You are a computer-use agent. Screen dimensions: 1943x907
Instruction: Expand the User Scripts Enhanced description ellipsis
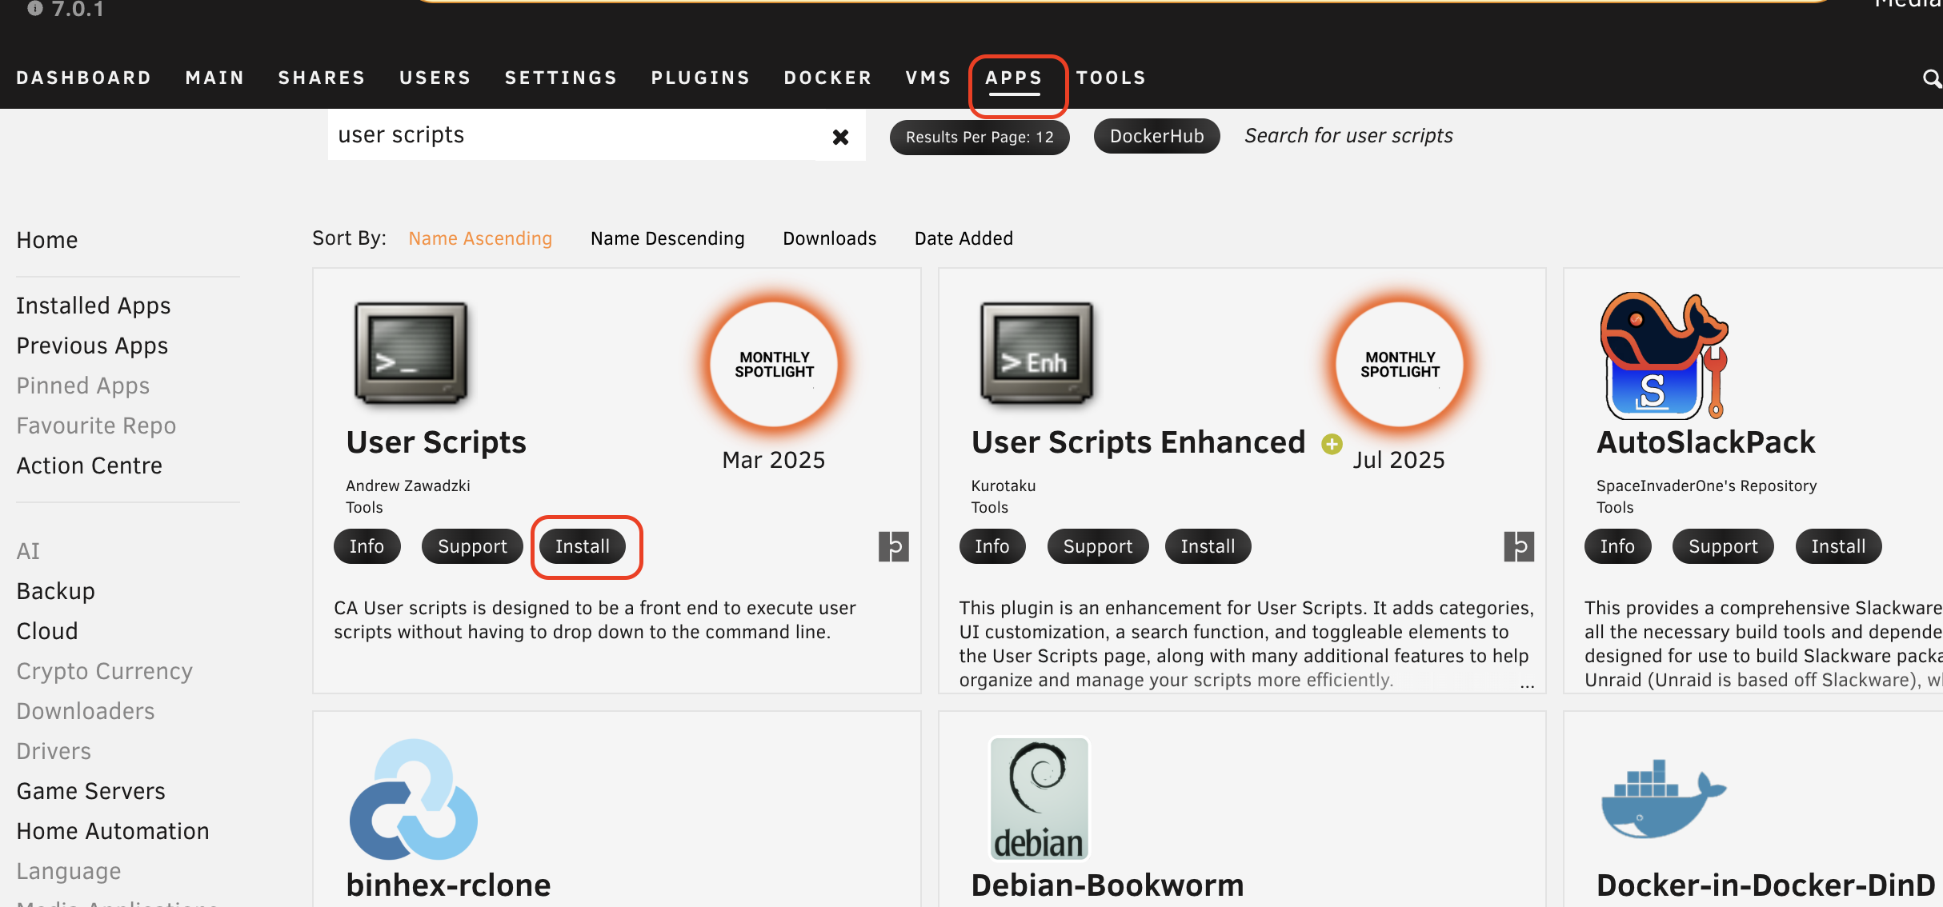[x=1527, y=685]
